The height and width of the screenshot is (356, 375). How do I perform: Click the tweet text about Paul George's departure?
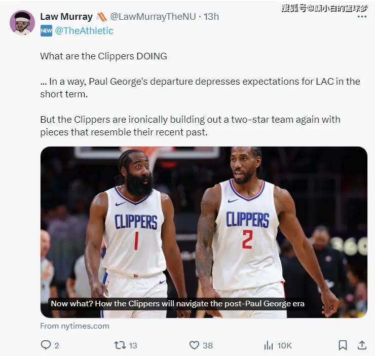[200, 88]
